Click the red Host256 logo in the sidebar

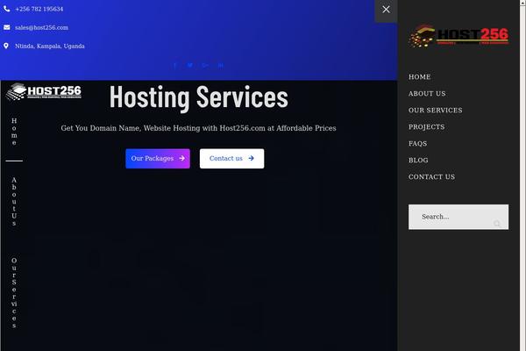[x=458, y=35]
